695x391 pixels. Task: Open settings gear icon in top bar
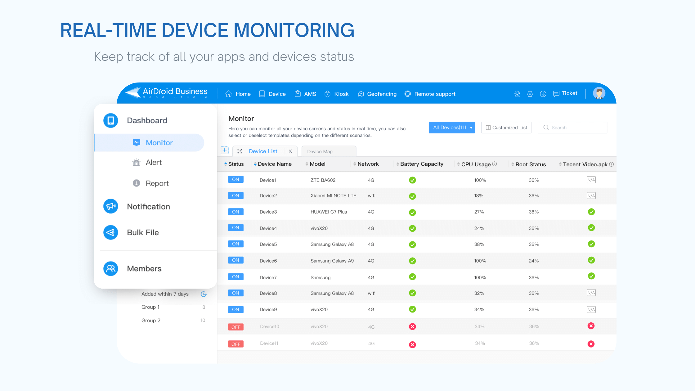pos(530,94)
